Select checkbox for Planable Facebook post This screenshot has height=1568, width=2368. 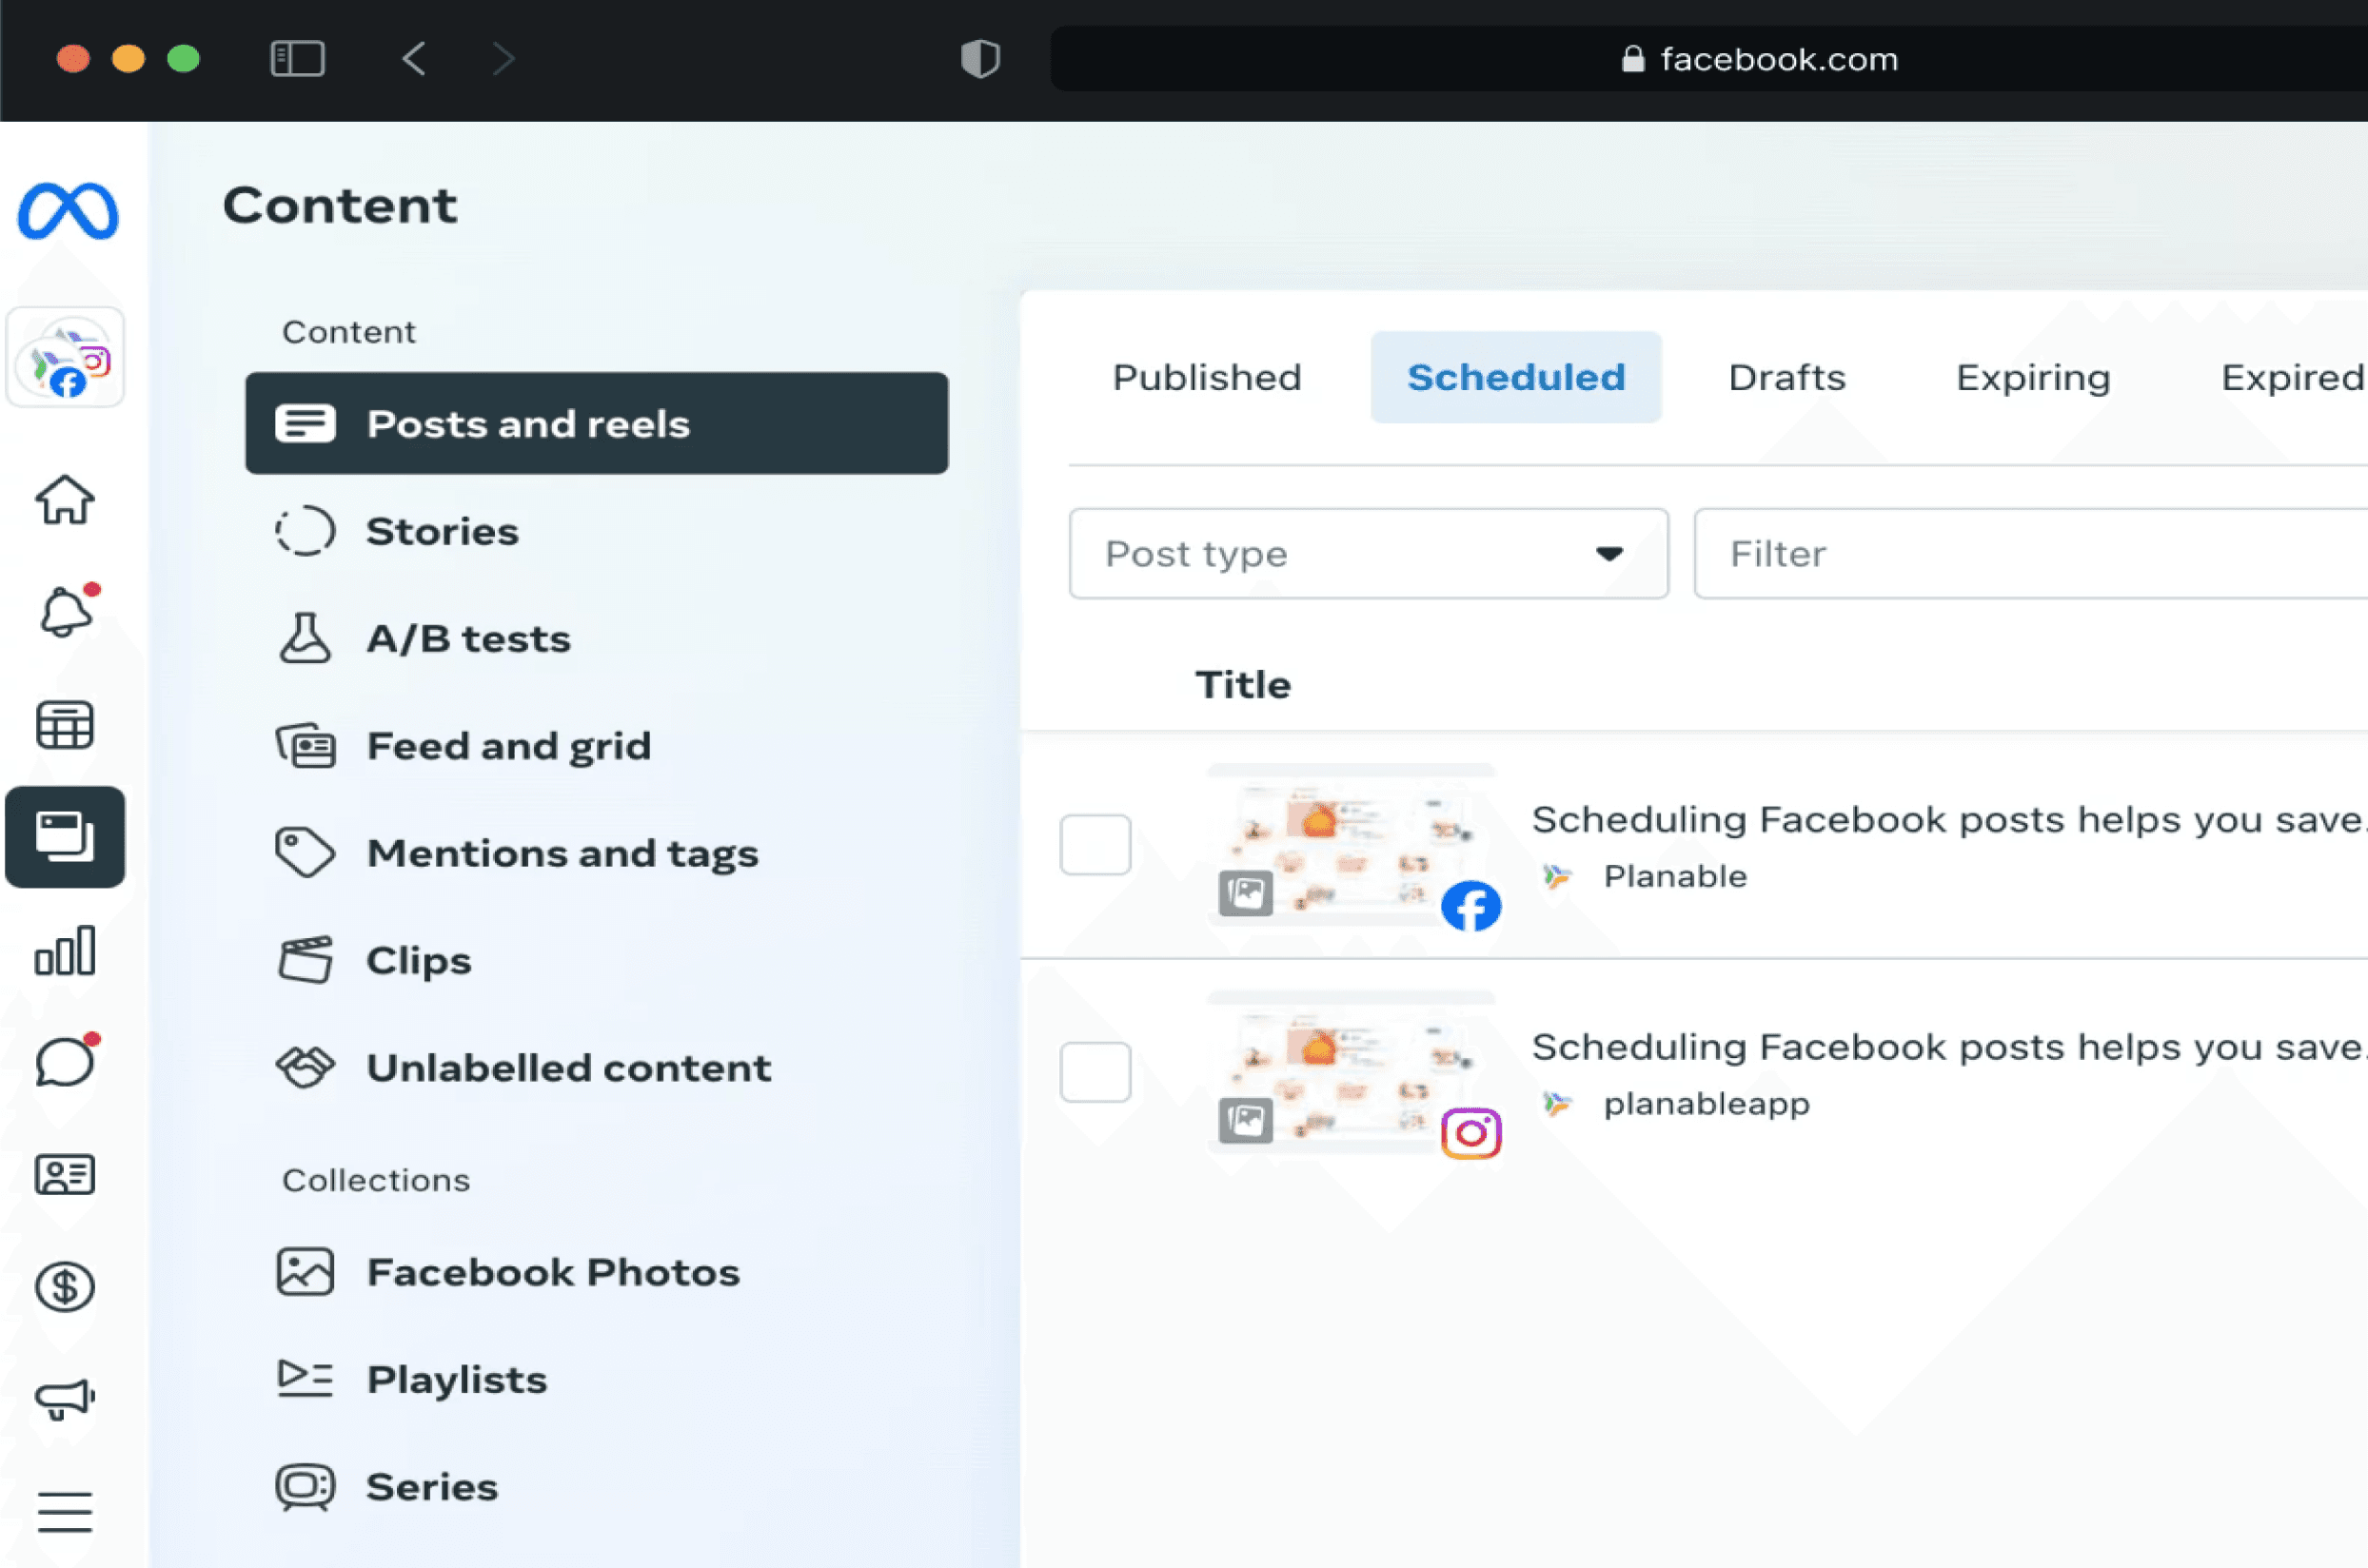point(1095,845)
